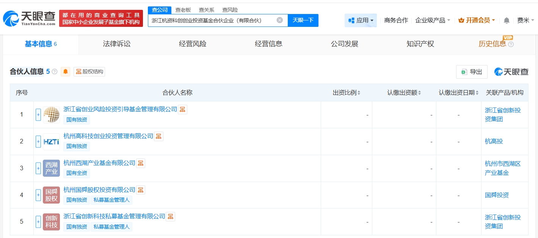Open the 开通会员 membership dropdown
This screenshot has height=238, width=538.
click(x=477, y=20)
